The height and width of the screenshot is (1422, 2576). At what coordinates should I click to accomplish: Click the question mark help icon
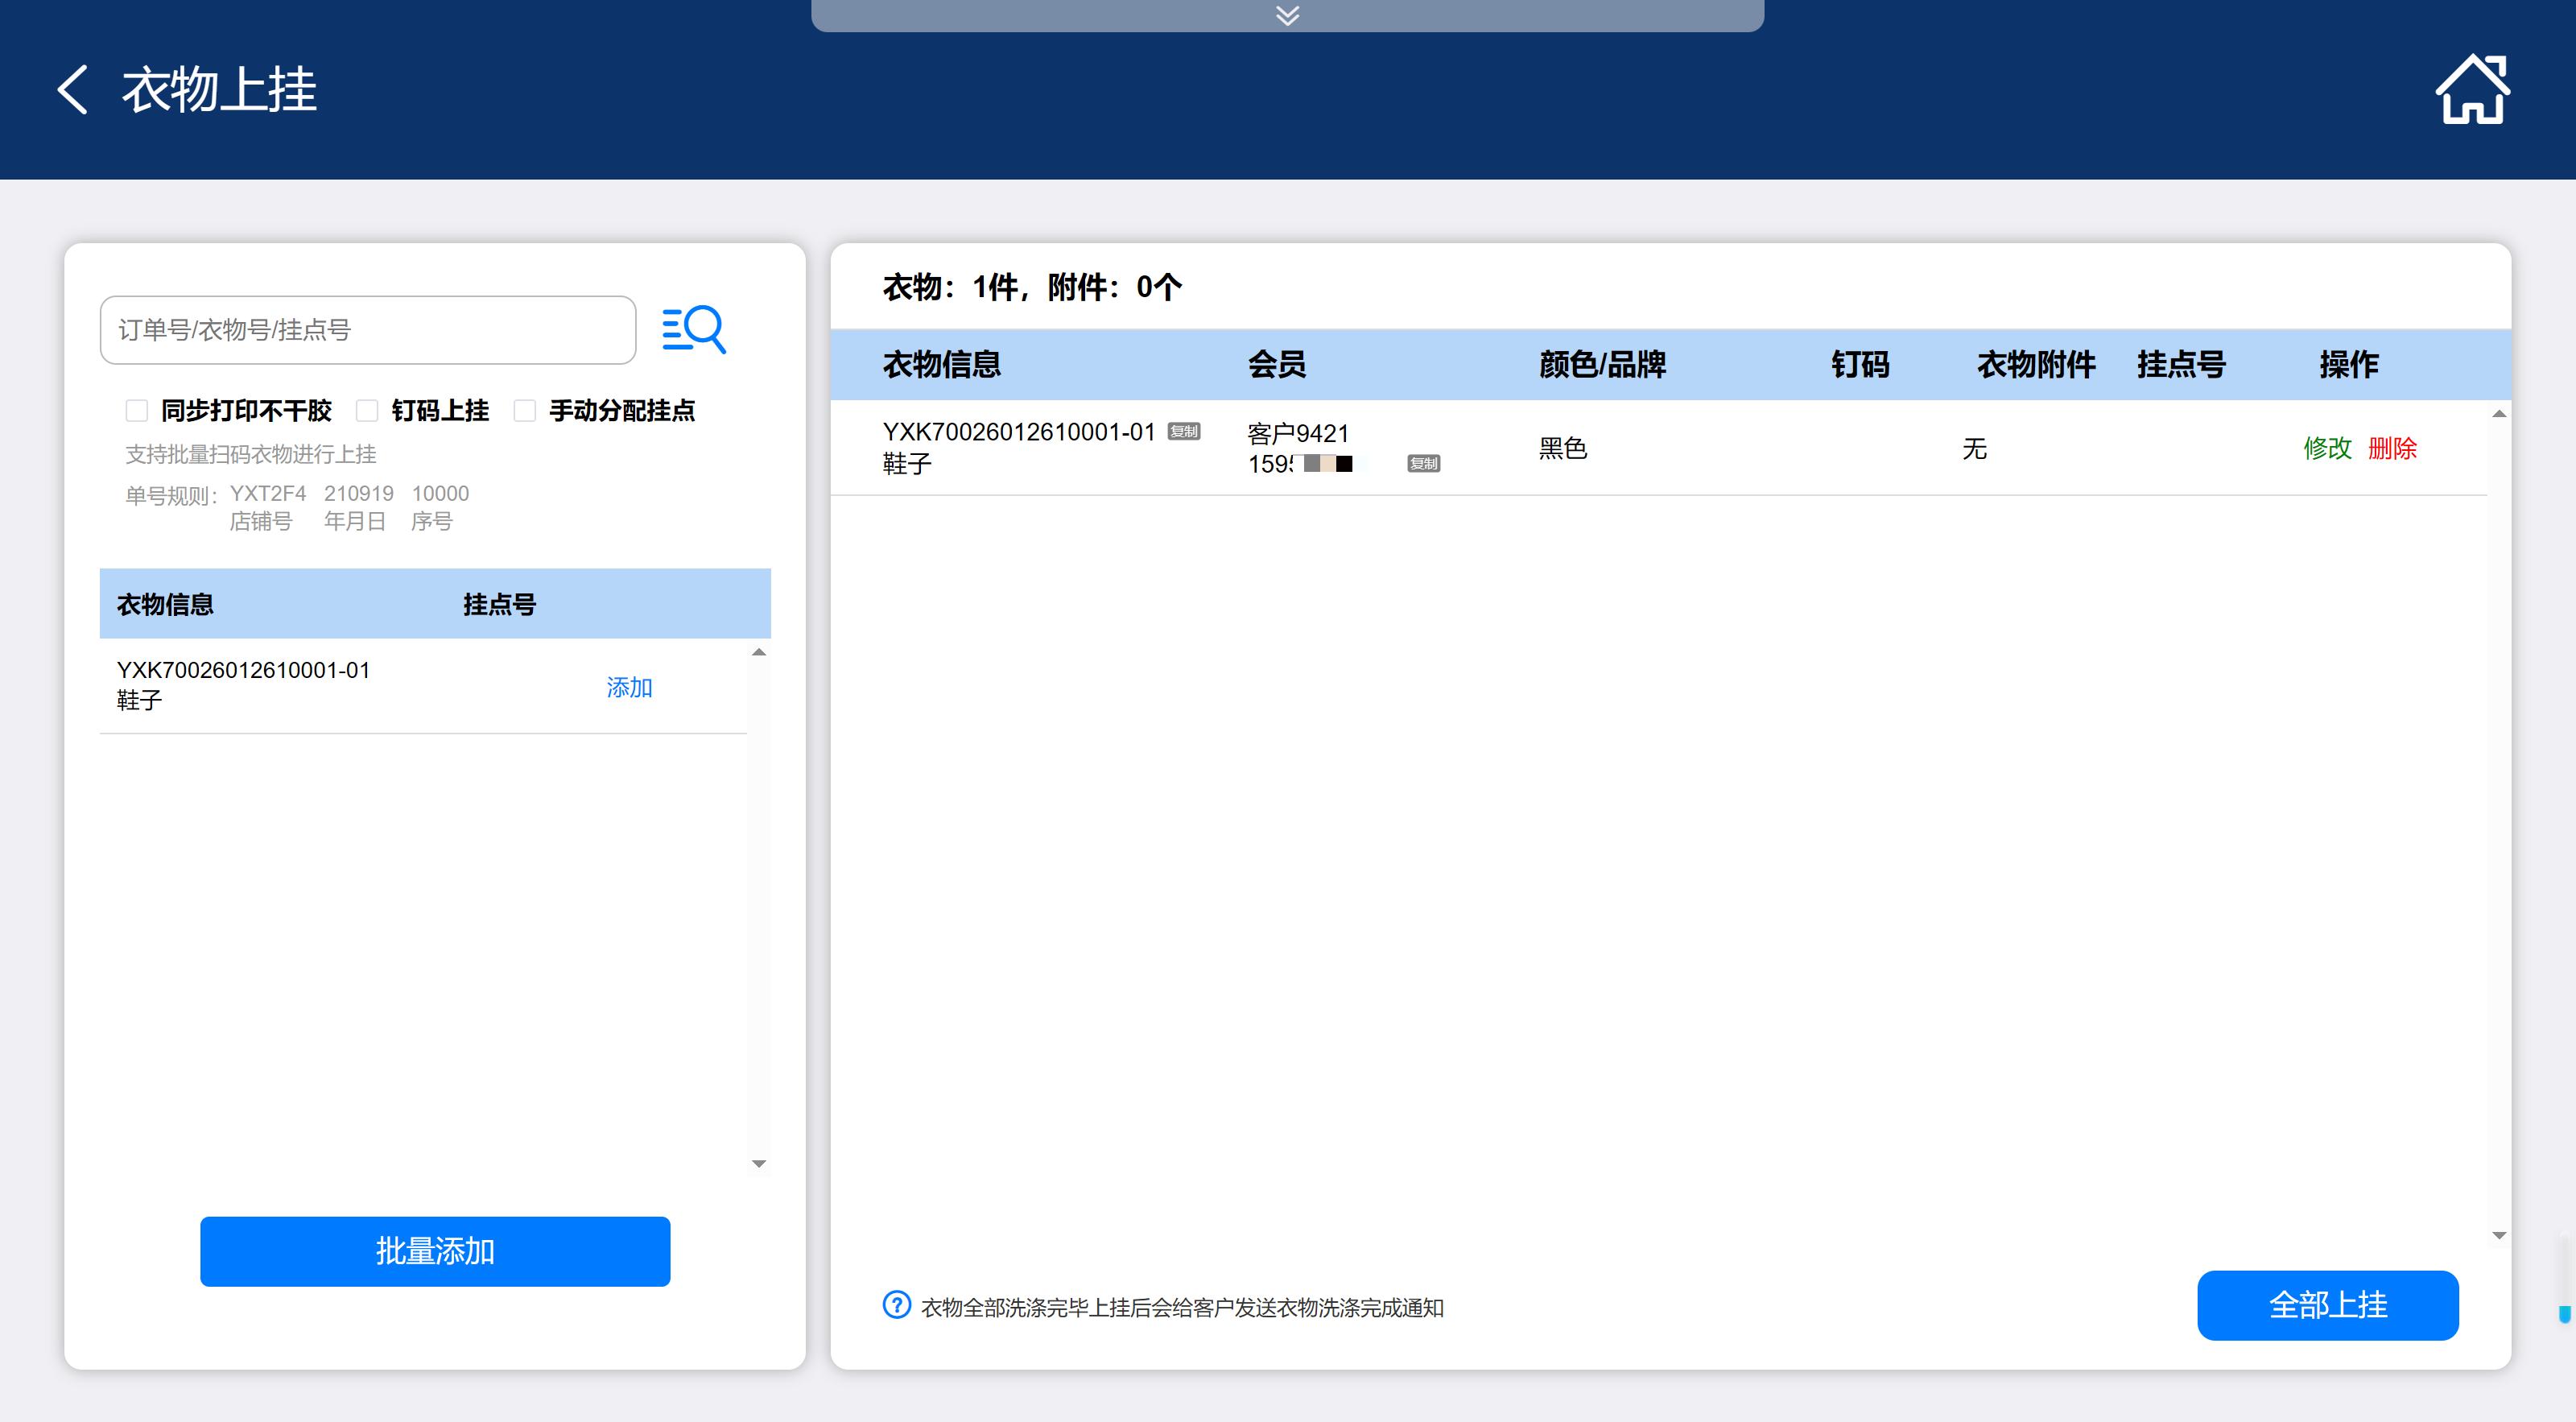(896, 1305)
